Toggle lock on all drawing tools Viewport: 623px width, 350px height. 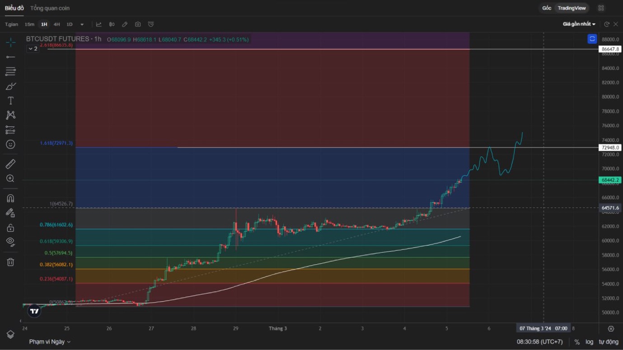(10, 228)
